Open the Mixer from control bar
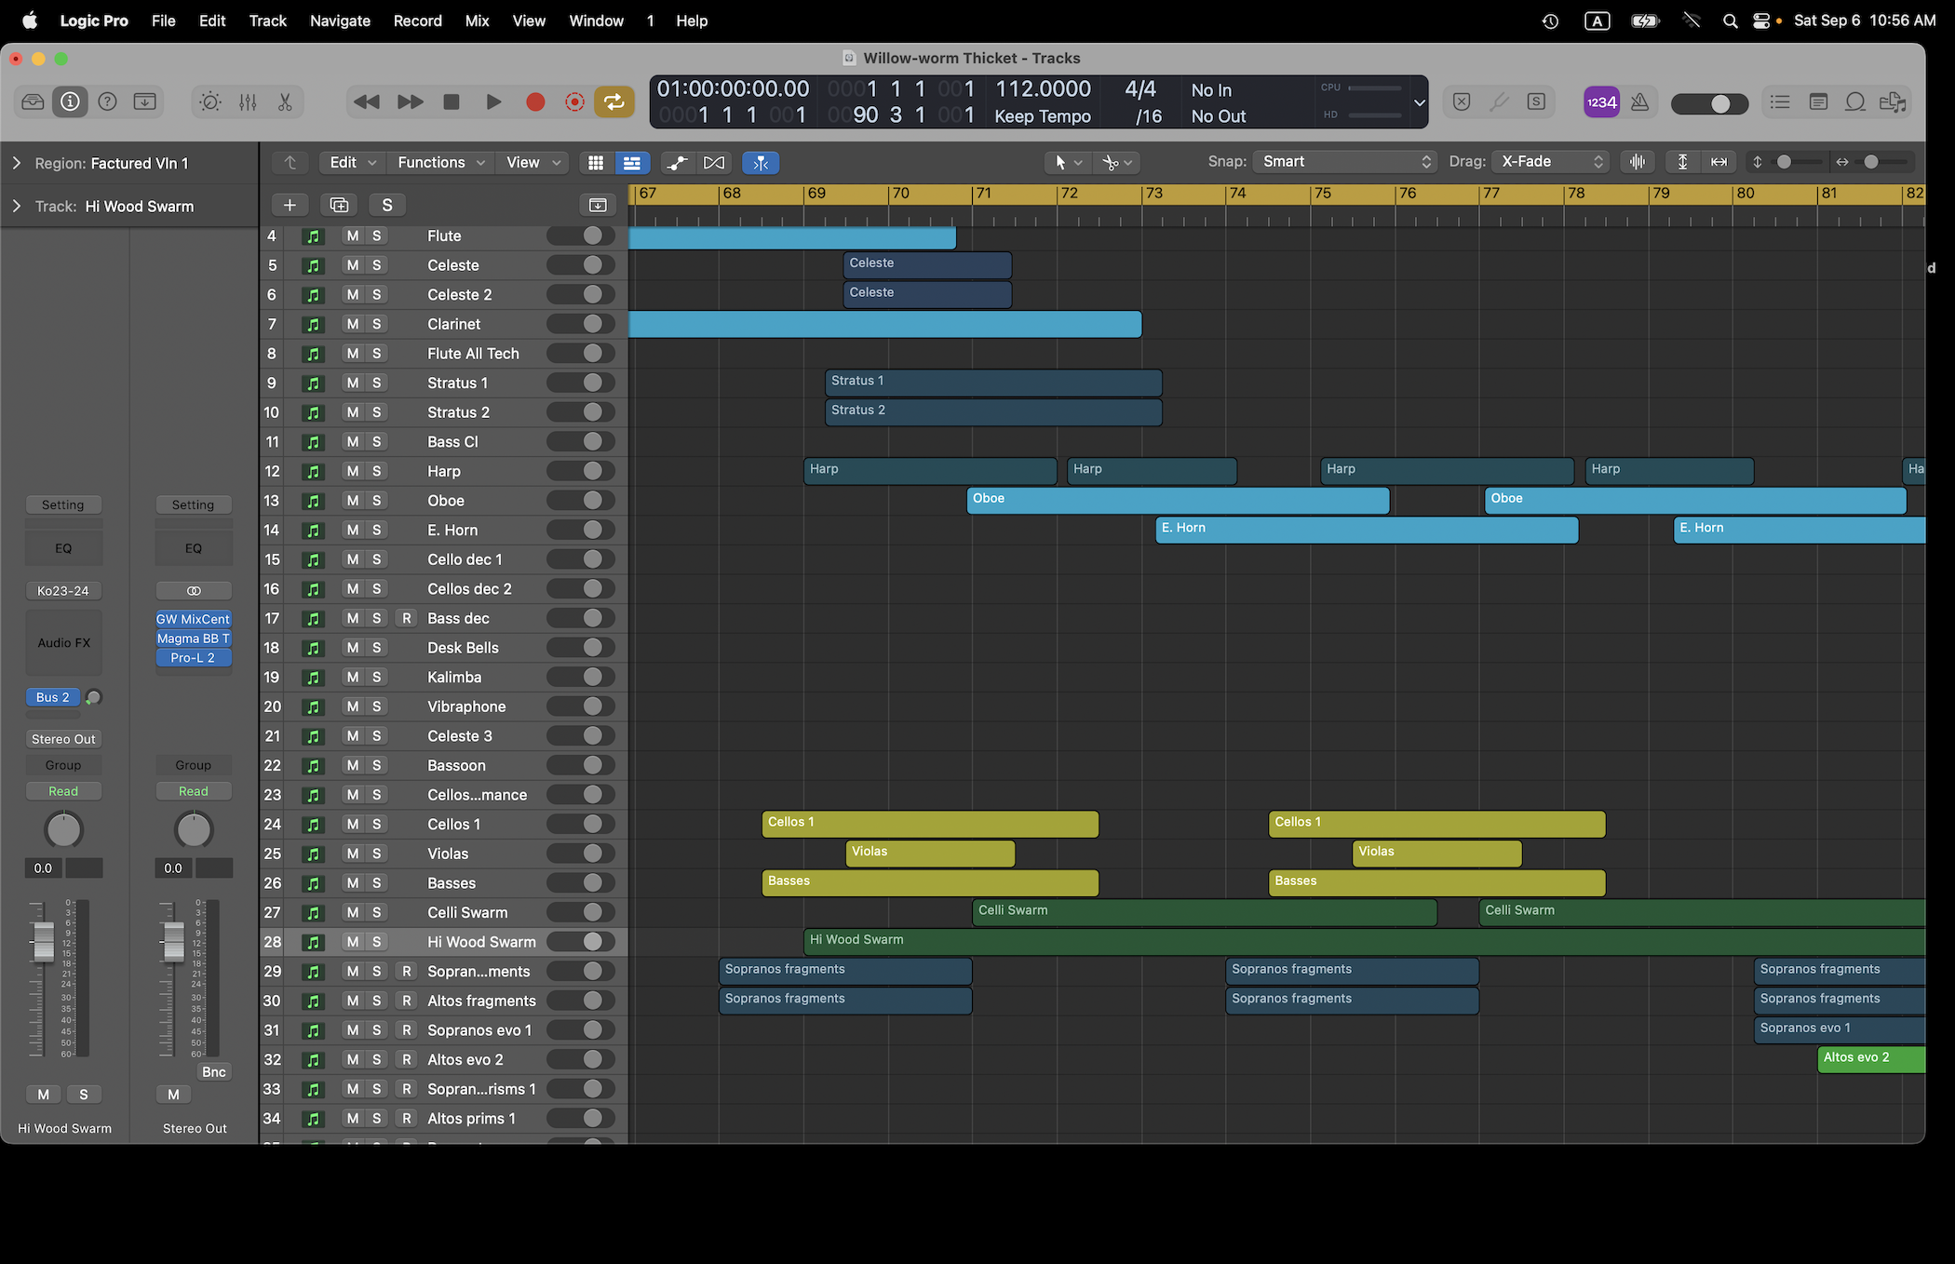Viewport: 1955px width, 1264px height. click(x=248, y=102)
